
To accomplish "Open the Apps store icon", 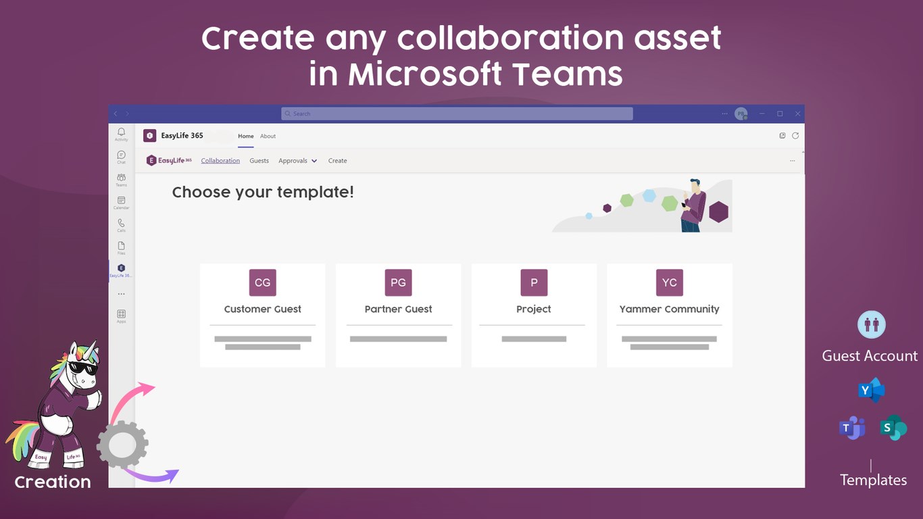I will pos(121,316).
